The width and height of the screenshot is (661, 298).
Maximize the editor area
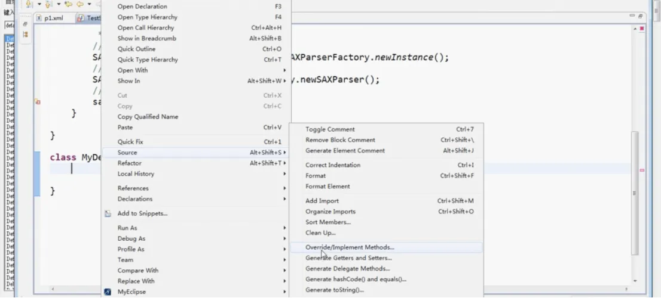point(640,16)
